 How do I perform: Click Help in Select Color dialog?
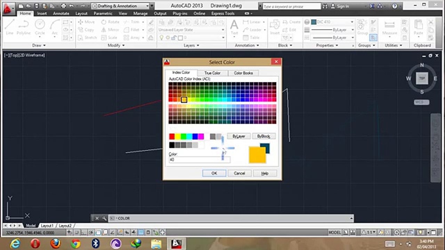pos(265,173)
